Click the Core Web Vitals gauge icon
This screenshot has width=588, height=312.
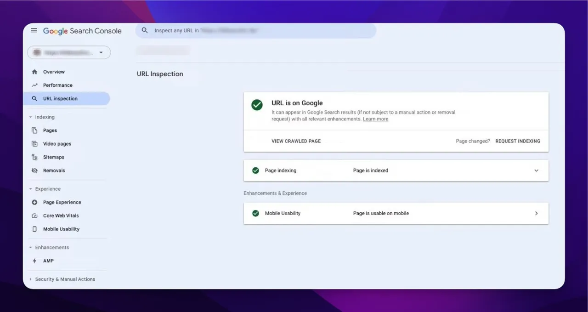click(34, 216)
